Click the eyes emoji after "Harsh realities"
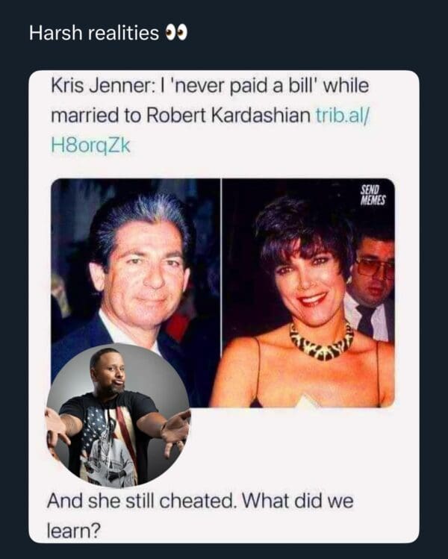Image resolution: width=448 pixels, height=559 pixels. (x=176, y=34)
